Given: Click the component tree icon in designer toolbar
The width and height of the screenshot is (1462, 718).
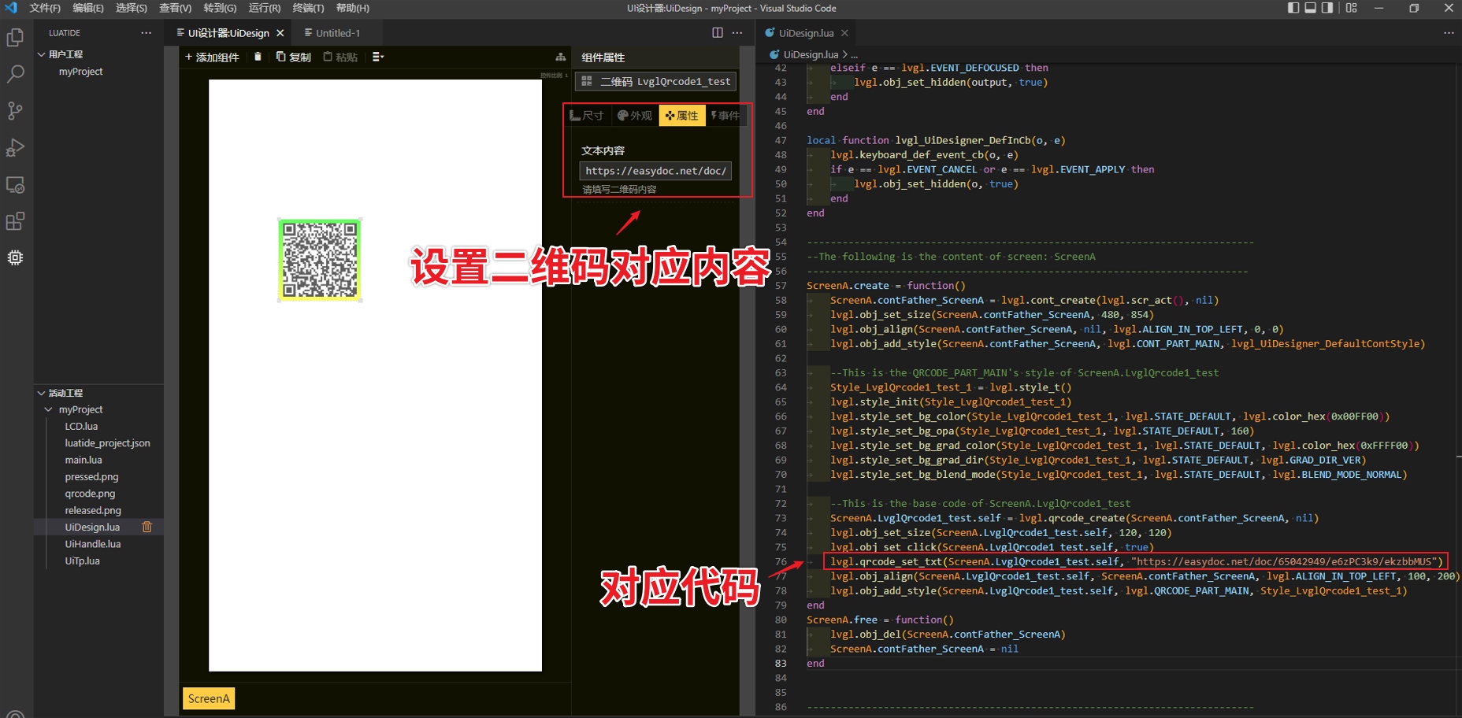Looking at the screenshot, I should tap(560, 57).
